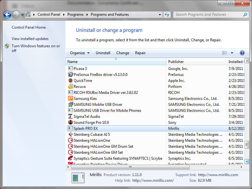The width and height of the screenshot is (252, 189).
Task: Click the vertical scrollbar thumb
Action: [247, 145]
